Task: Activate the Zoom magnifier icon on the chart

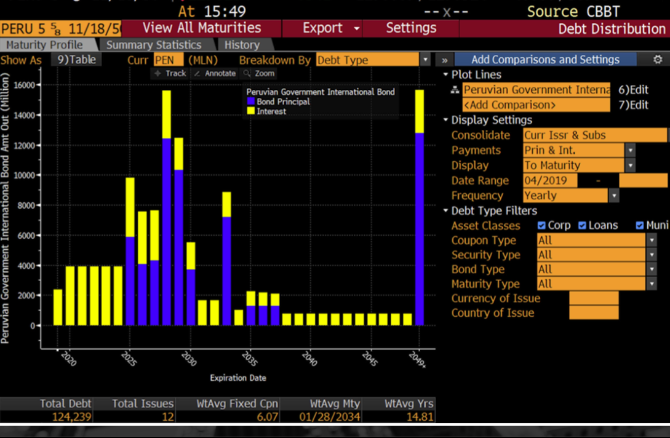Action: (247, 73)
